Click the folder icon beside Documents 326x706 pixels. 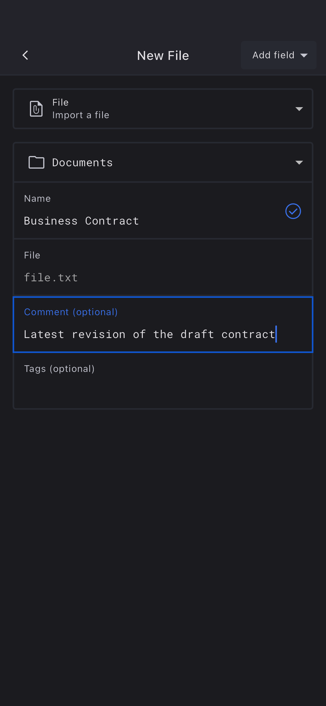36,163
